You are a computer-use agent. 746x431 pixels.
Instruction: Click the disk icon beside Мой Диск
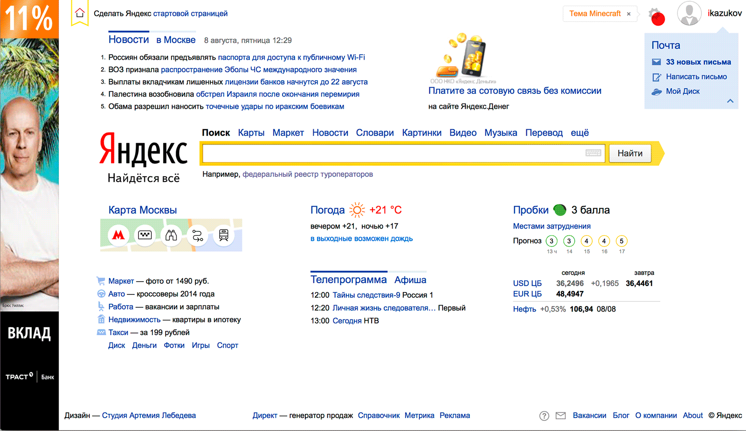point(656,92)
